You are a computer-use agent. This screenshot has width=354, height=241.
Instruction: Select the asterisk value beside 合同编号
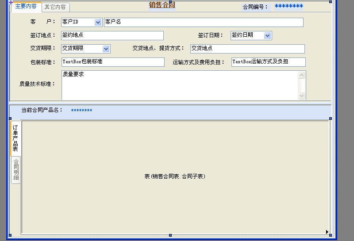(x=289, y=6)
